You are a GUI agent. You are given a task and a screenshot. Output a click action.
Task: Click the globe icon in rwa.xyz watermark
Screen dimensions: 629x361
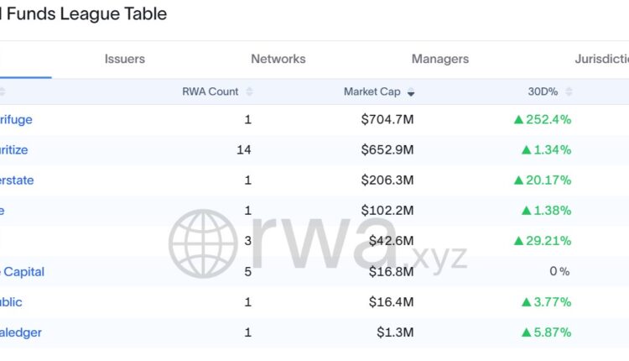(203, 243)
